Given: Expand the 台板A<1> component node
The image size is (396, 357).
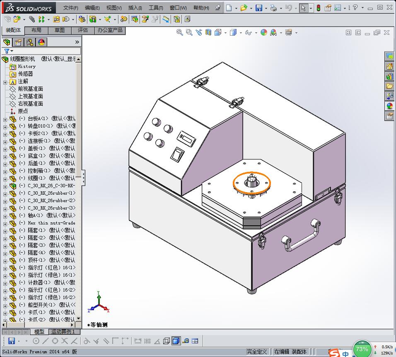Looking at the screenshot, I should coord(5,119).
